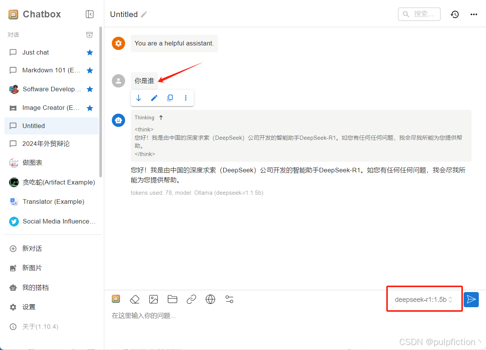Collapse the sidebar using the panel icon
Screen dimensions: 486x350
tap(89, 14)
